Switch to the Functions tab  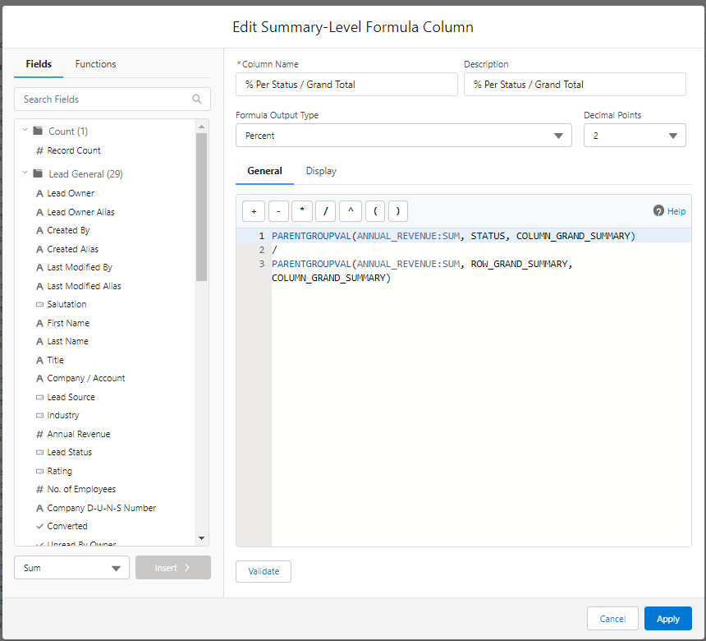point(95,64)
